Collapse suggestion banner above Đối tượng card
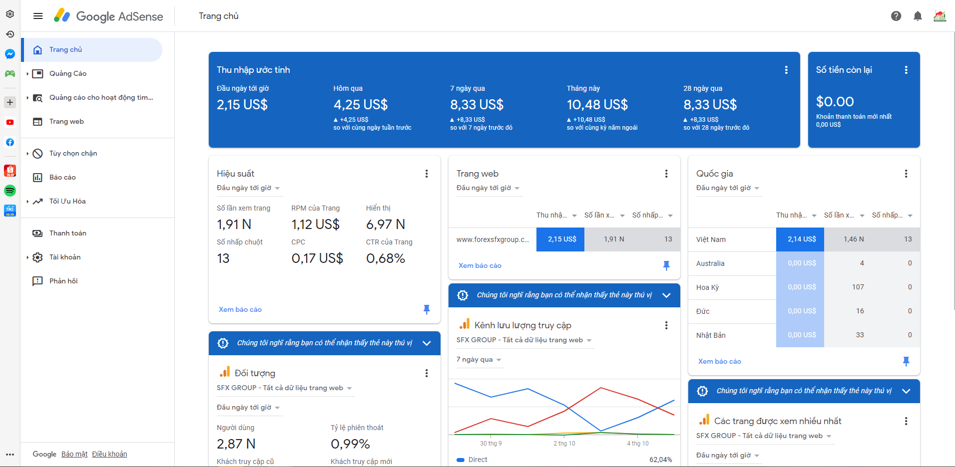 427,343
